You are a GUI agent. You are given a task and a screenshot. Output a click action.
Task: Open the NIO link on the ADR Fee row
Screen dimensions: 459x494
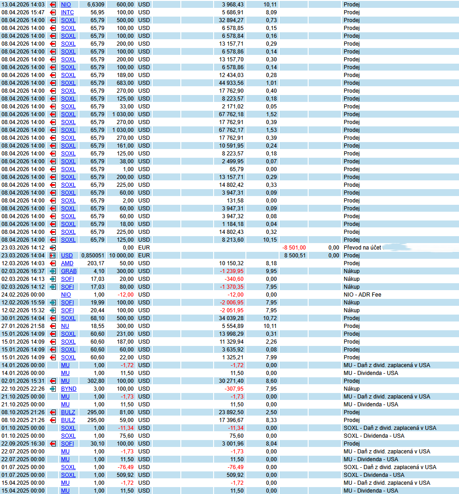pyautogui.click(x=66, y=295)
